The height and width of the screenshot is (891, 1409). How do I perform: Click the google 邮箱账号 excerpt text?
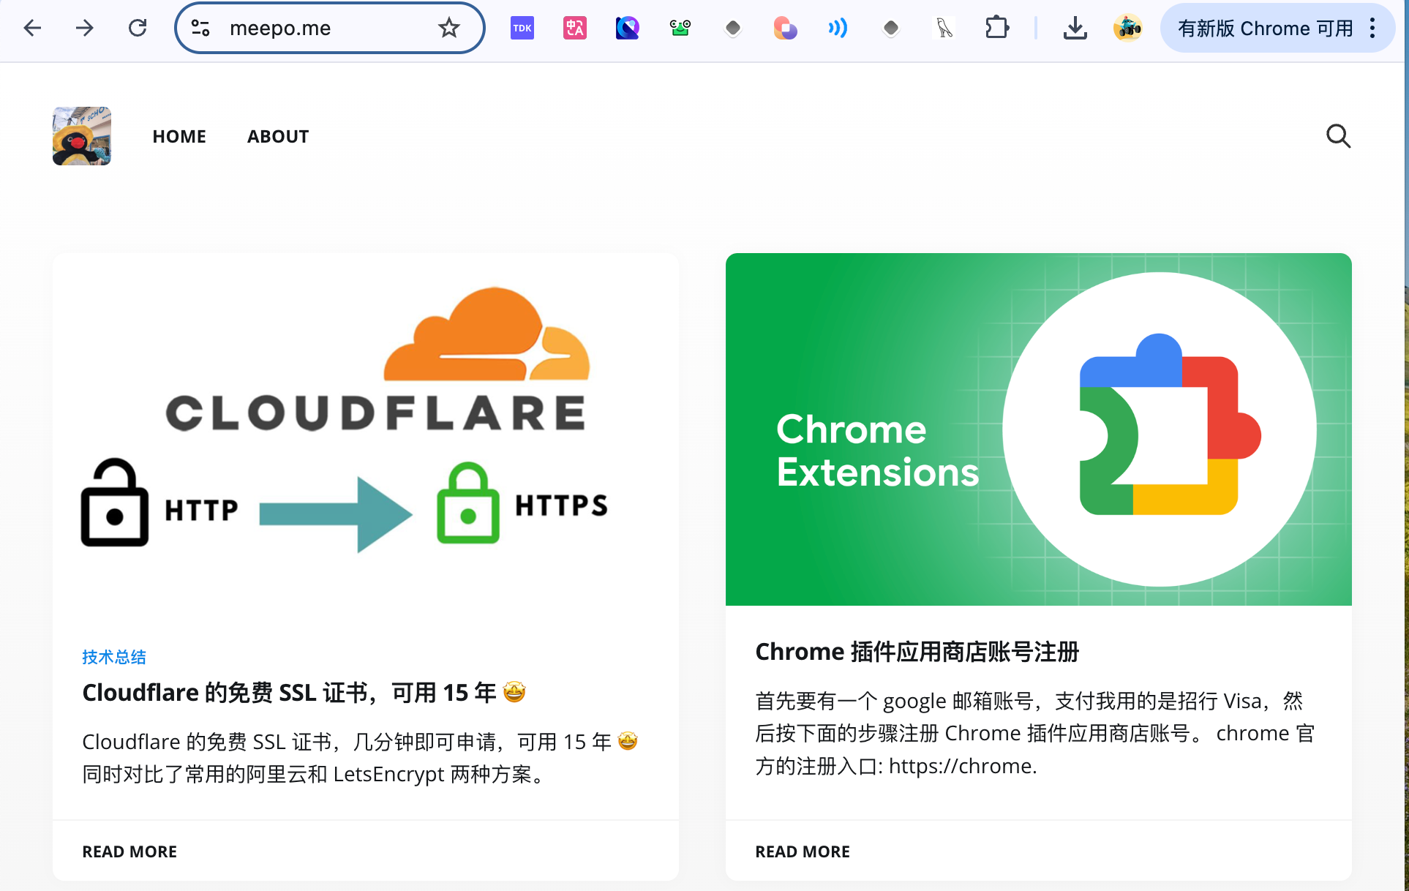(x=1035, y=734)
